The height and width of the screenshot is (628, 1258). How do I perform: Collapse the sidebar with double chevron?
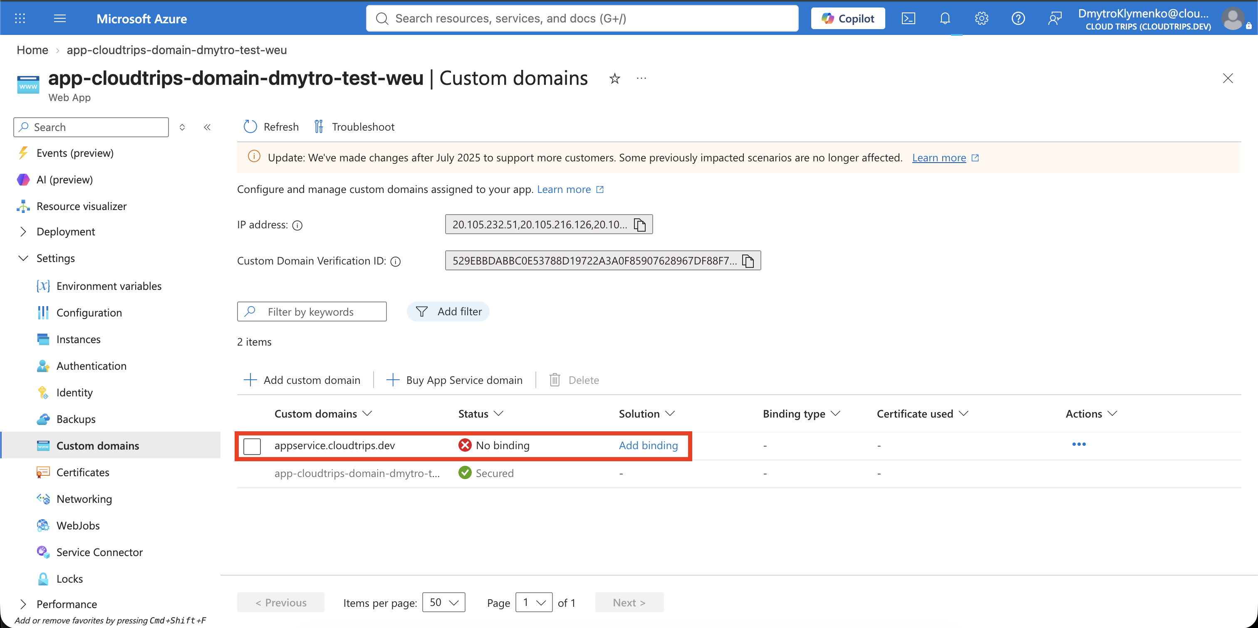(207, 127)
